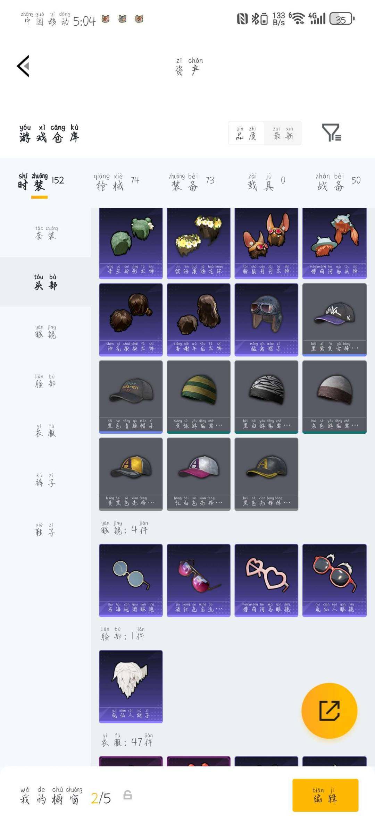Screen dimensions: 375x824
Task: Switch sorting to 品质 quality
Action: pos(246,133)
